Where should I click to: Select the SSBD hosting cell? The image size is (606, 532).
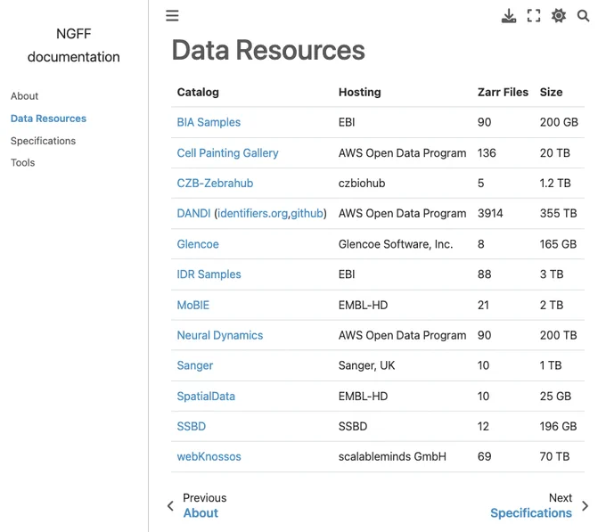[353, 427]
